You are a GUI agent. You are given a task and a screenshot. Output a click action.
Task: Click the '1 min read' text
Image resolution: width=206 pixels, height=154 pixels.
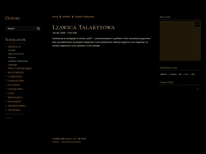coord(72,33)
